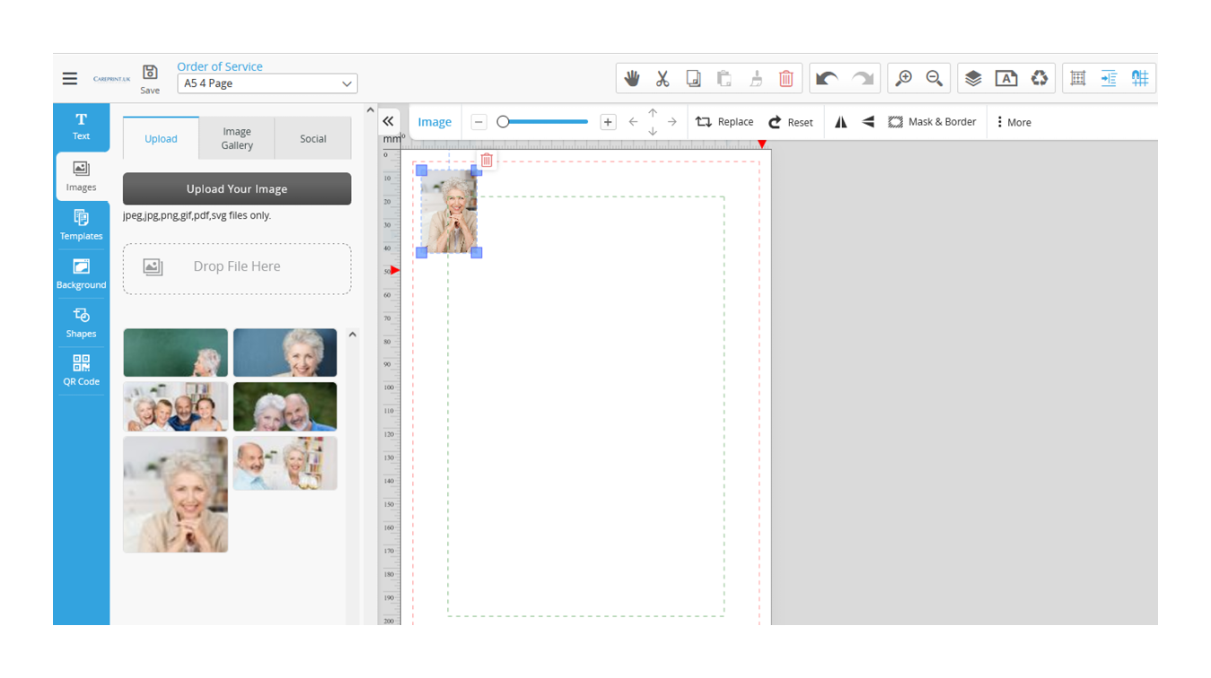Click the image size slider track
Image resolution: width=1211 pixels, height=678 pixels.
click(x=543, y=122)
